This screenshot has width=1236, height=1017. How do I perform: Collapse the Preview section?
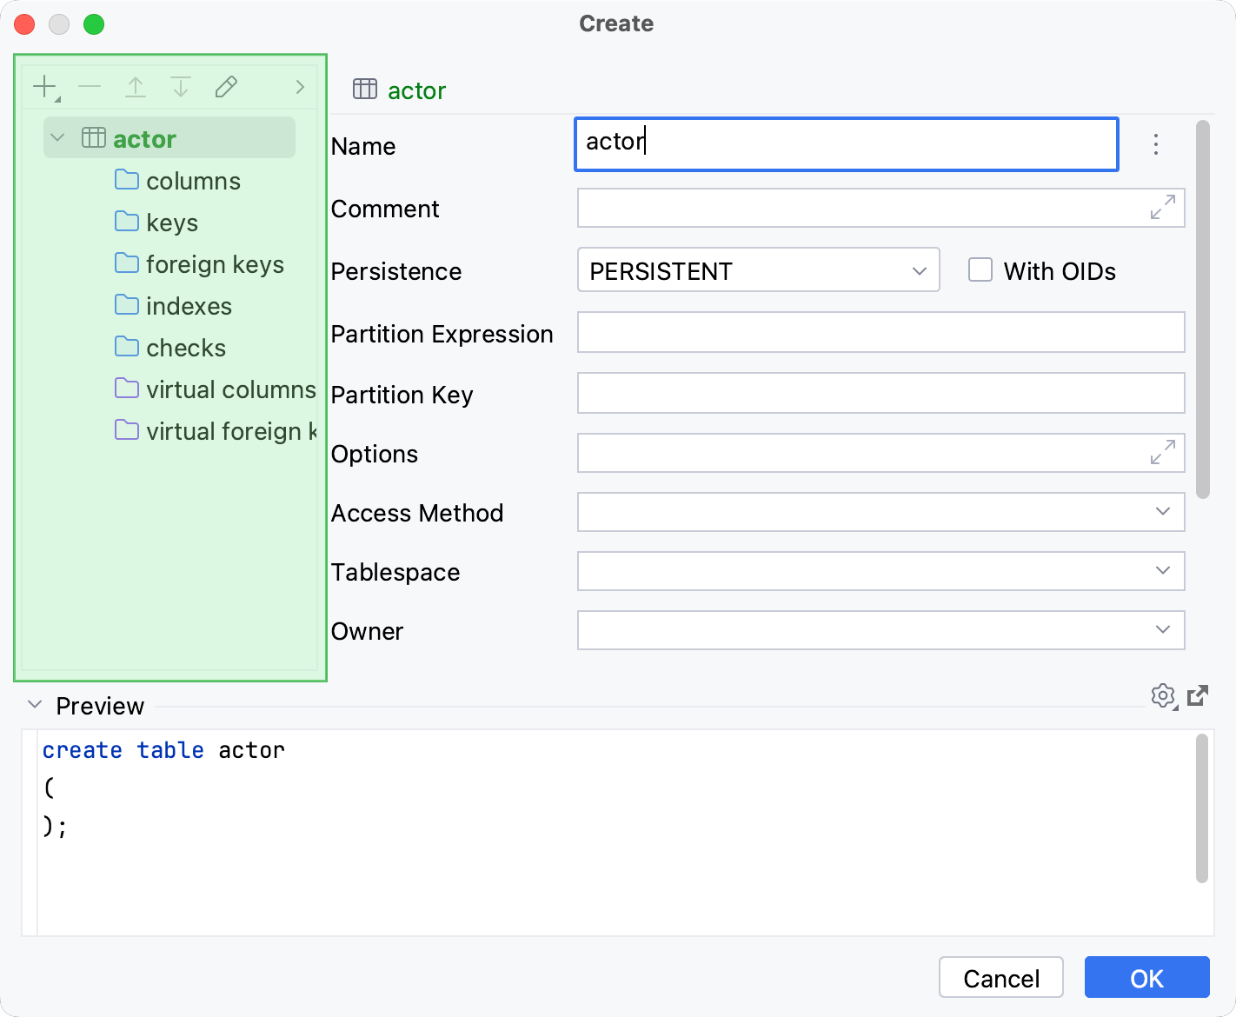35,704
